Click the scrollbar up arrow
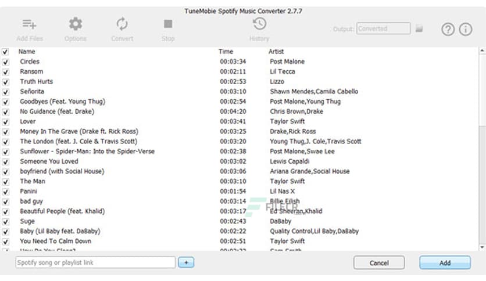This screenshot has height=281, width=486. pos(482,51)
